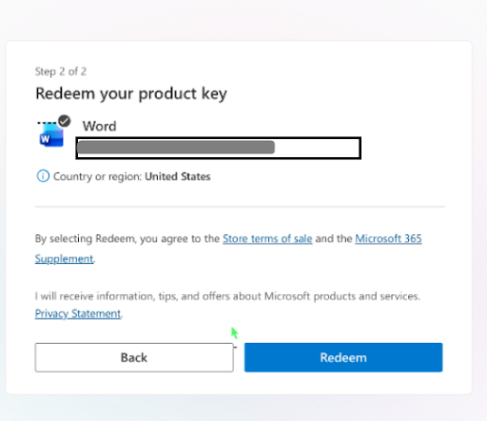The height and width of the screenshot is (421, 487).
Task: Open the Store terms of sale link
Action: pyautogui.click(x=267, y=239)
